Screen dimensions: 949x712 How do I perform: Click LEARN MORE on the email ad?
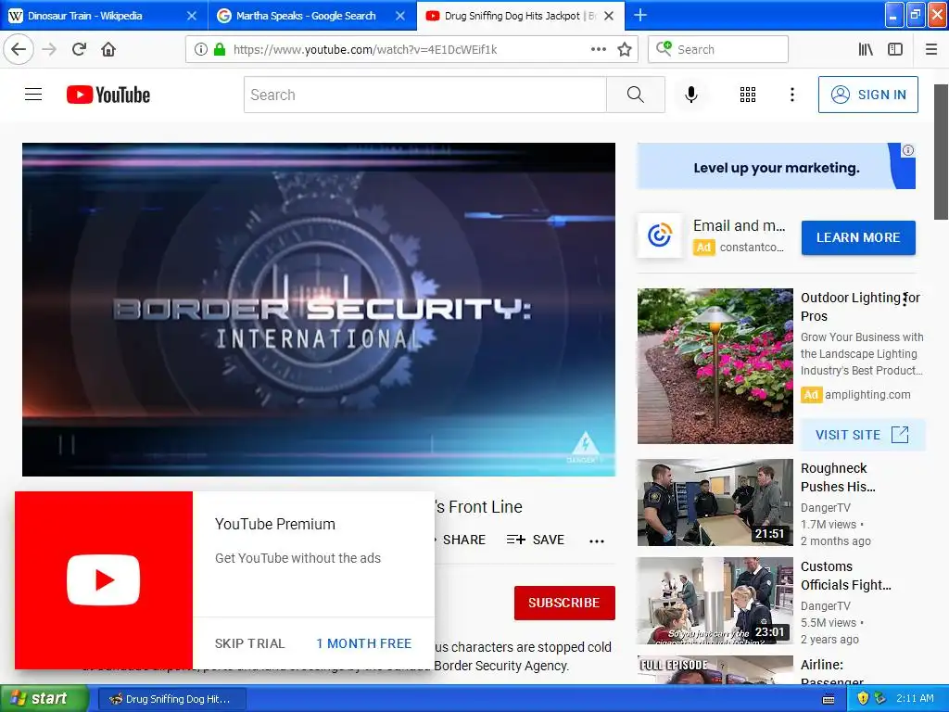(x=858, y=237)
